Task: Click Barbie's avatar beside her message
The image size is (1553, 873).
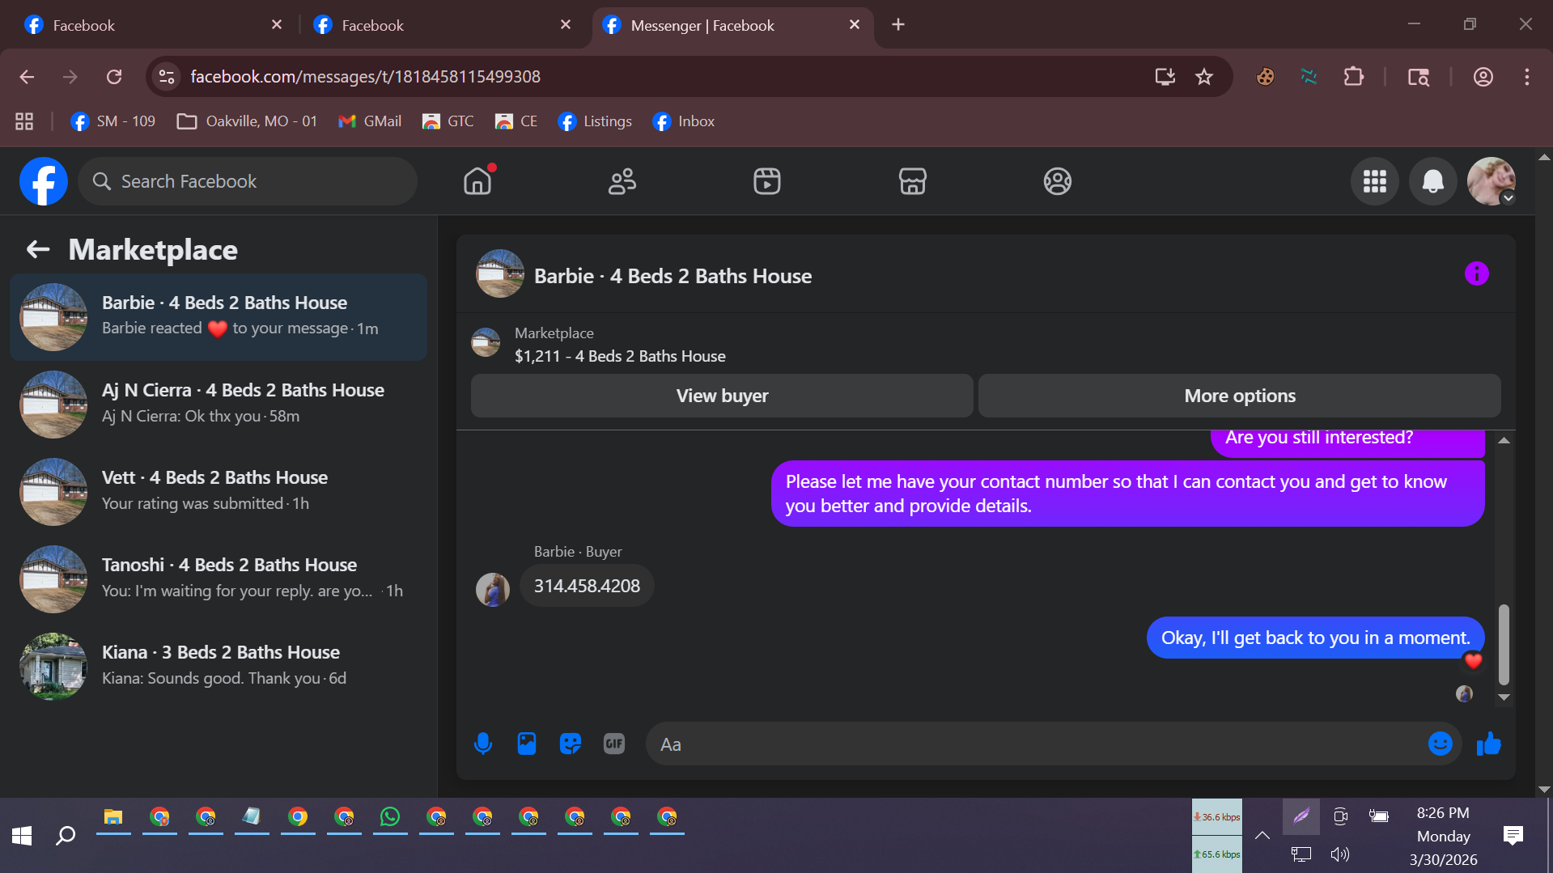Action: 492,590
